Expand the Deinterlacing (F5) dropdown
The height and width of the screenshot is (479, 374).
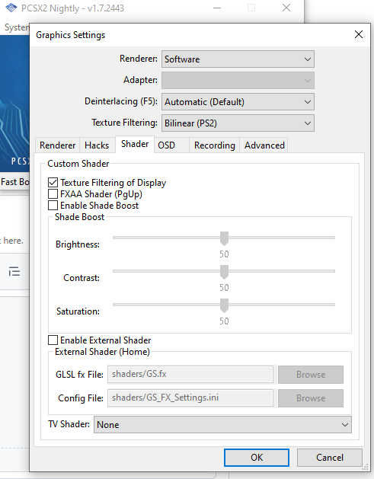238,102
